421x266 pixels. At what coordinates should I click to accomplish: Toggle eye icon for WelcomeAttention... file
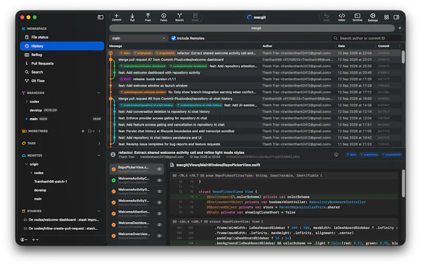click(x=159, y=214)
